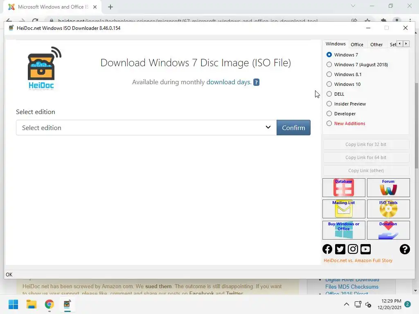Open the network tray icon
419x314 pixels.
click(358, 304)
